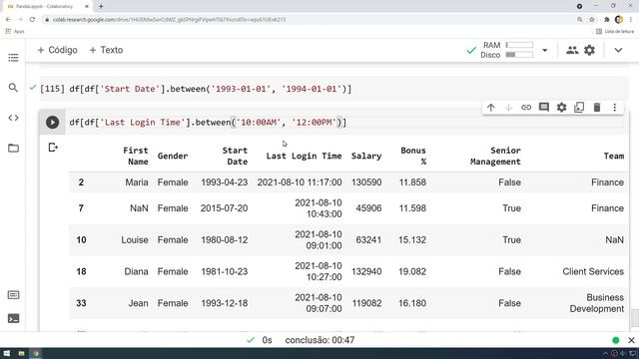Image resolution: width=639 pixels, height=359 pixels.
Task: Mirror cell in tab icon
Action: [x=579, y=108]
